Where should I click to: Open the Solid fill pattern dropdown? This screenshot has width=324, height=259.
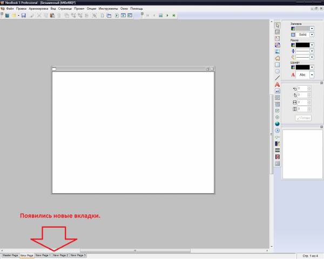click(x=312, y=35)
